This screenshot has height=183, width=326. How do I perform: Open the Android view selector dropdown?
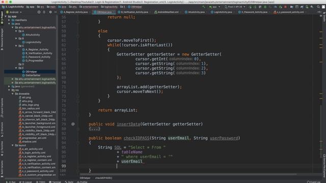coord(14,12)
